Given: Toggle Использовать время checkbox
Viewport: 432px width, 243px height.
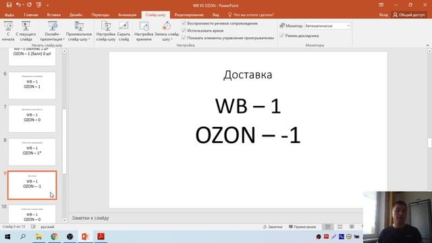Looking at the screenshot, I should pos(184,30).
